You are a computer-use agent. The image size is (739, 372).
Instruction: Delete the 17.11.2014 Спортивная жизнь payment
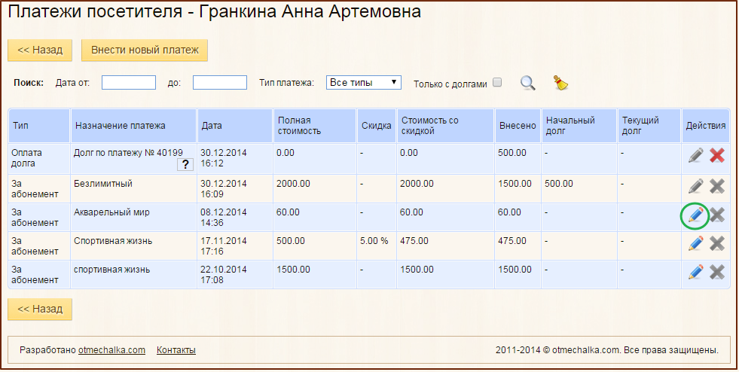(x=717, y=243)
